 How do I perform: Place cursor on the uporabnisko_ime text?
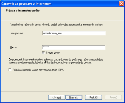click(52, 33)
